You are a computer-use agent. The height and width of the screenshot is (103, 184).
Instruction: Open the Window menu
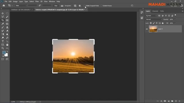(52, 1)
